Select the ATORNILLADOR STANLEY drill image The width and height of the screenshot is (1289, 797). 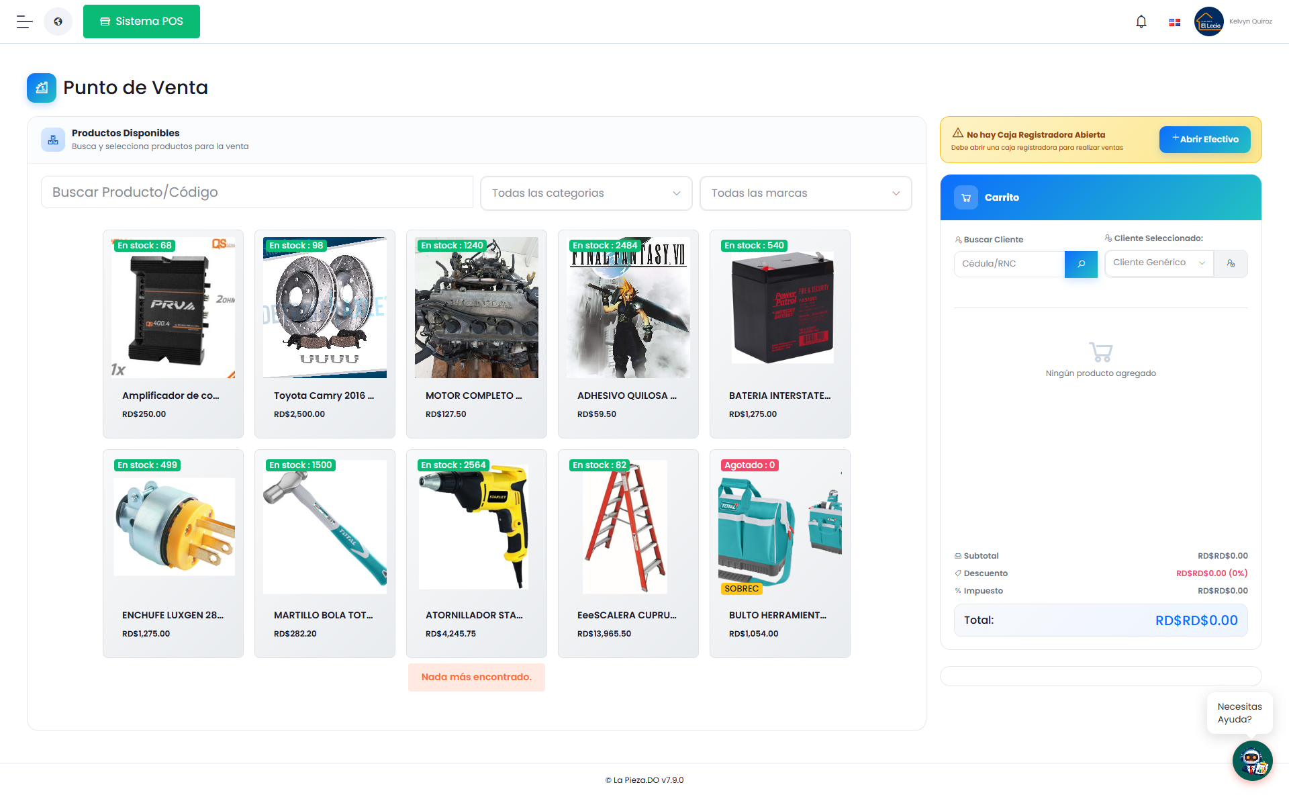[x=474, y=527]
